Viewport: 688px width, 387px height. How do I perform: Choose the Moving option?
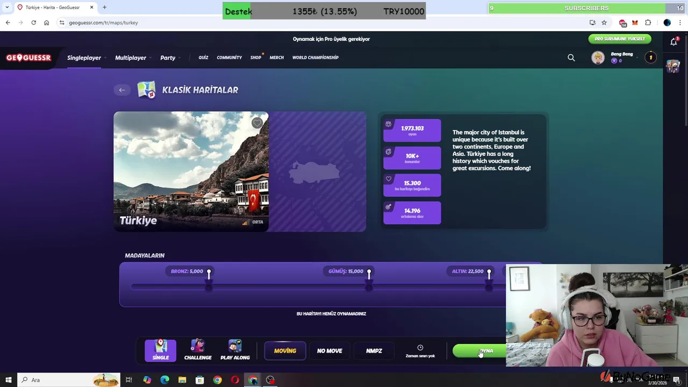pos(285,351)
